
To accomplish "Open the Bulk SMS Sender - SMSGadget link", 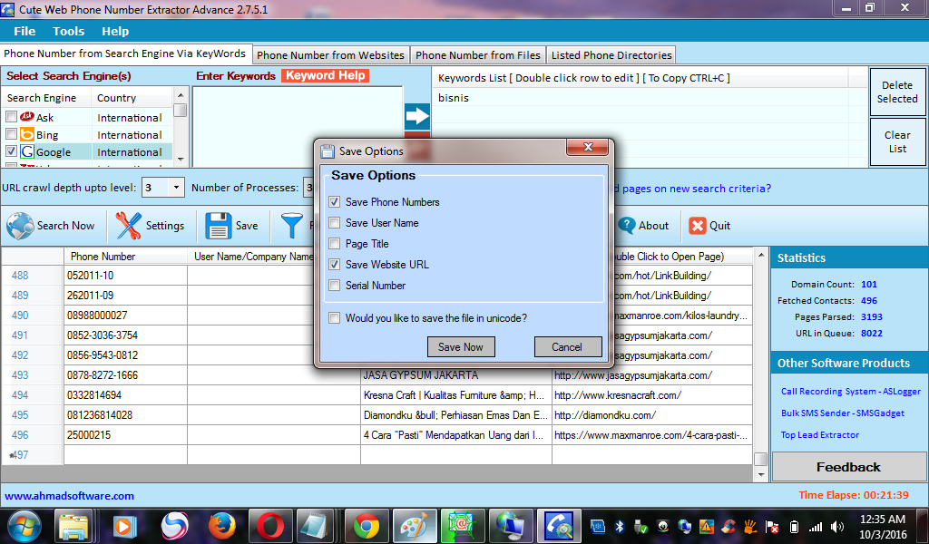I will coord(842,413).
